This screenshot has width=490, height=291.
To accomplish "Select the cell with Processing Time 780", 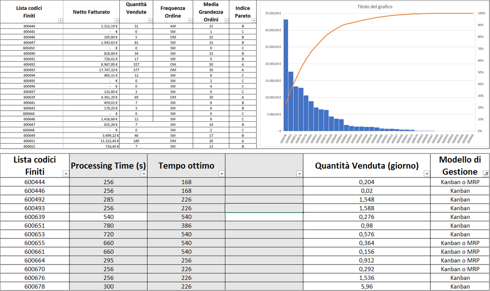I will (108, 226).
